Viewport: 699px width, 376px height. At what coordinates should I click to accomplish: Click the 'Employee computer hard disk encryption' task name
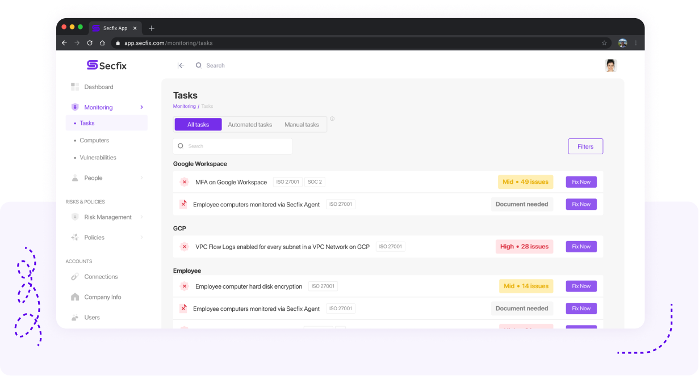[249, 287]
